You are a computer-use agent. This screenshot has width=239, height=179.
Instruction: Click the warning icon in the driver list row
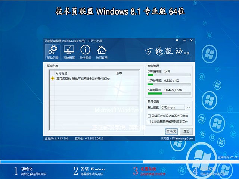(52, 79)
